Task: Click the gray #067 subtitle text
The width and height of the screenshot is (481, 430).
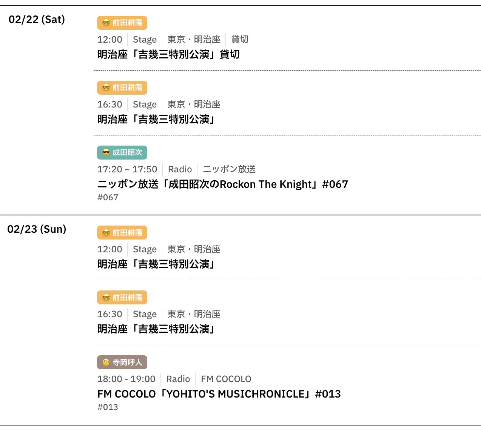Action: click(108, 197)
